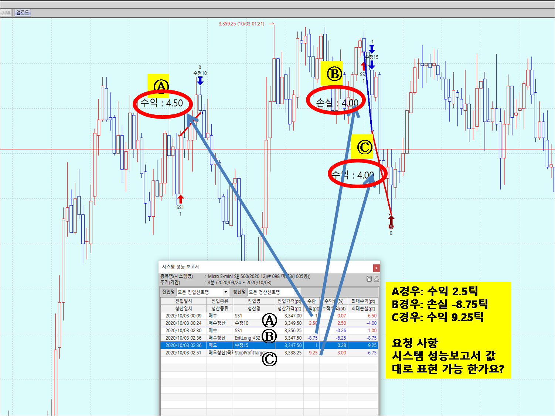Click the red SS1 buy arrow at 00:09
This screenshot has height=416, width=555.
pyautogui.click(x=180, y=199)
